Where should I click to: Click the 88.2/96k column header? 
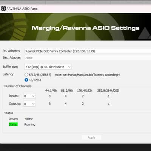[x=67, y=91]
